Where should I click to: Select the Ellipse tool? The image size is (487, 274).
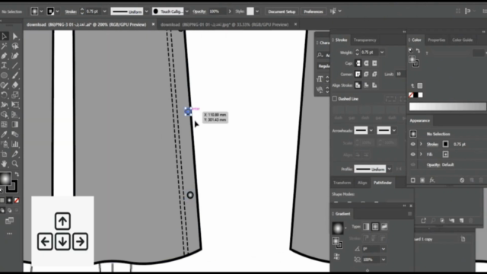[x=4, y=75]
